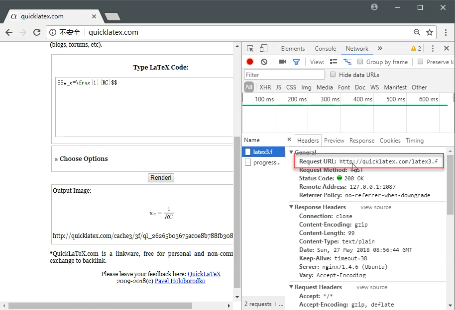Filter requests by Img

coord(306,87)
